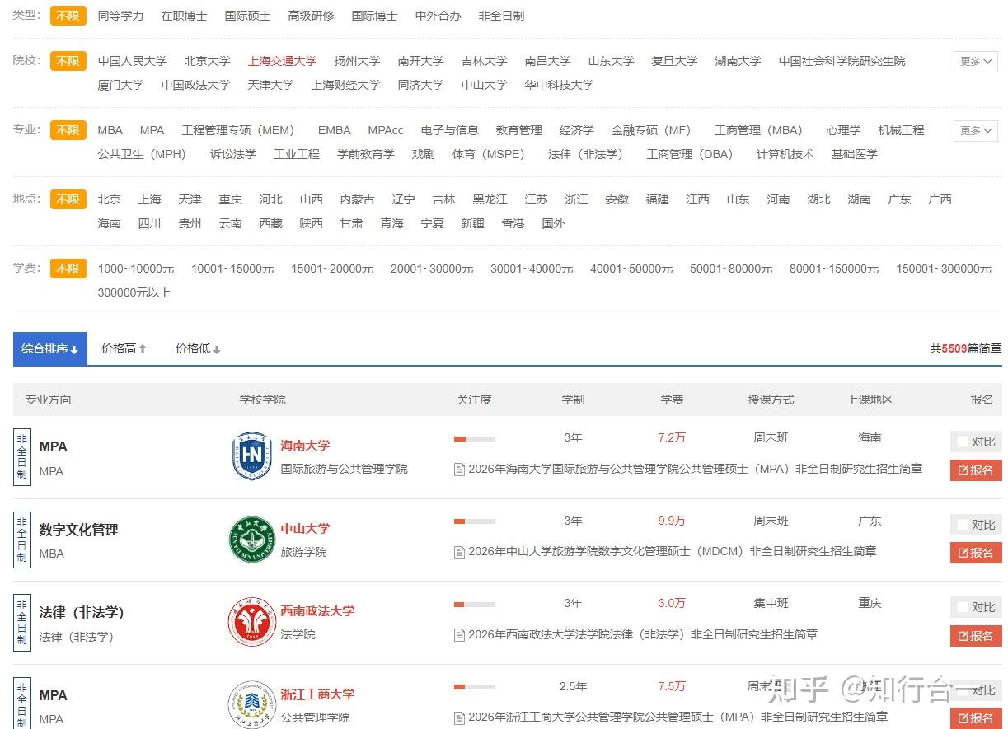Tick the 对比 checkbox for 西南政法大学

click(x=963, y=607)
